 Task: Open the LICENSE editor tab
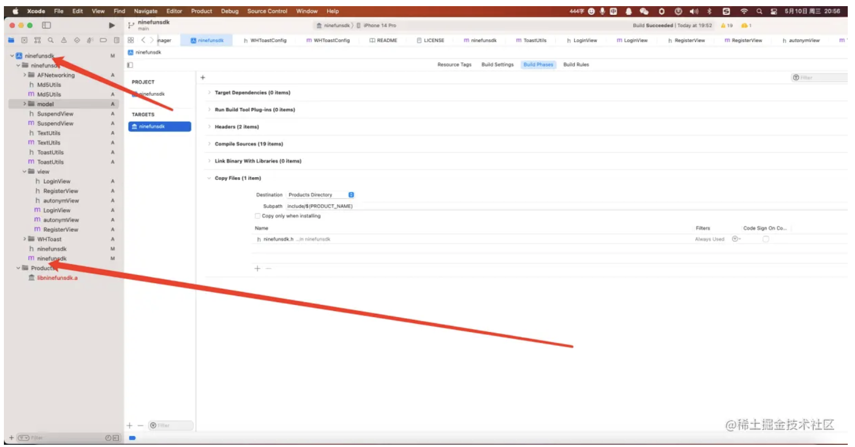pyautogui.click(x=430, y=40)
